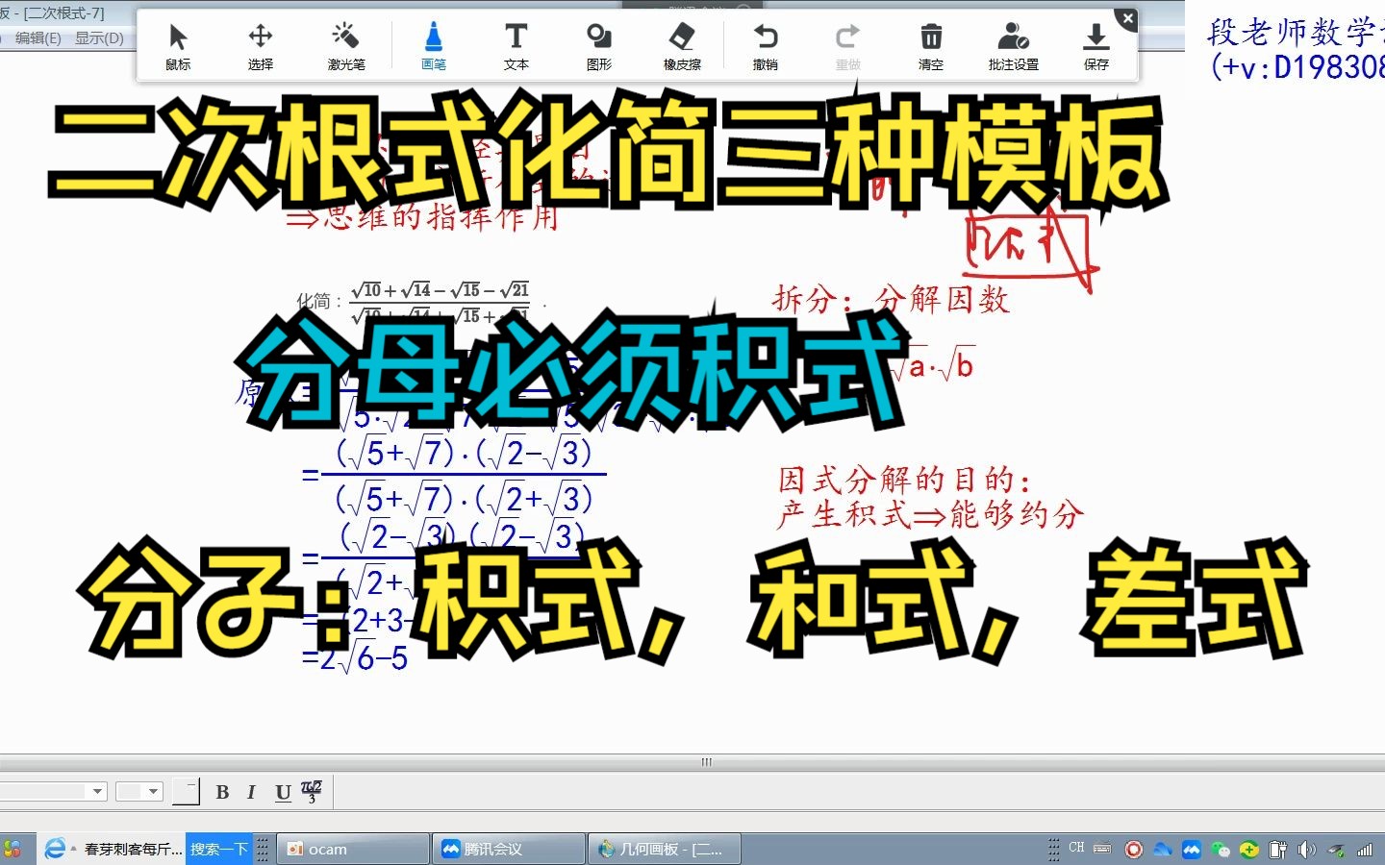Clear all annotations using 清空
This screenshot has width=1385, height=865.
coord(930,45)
